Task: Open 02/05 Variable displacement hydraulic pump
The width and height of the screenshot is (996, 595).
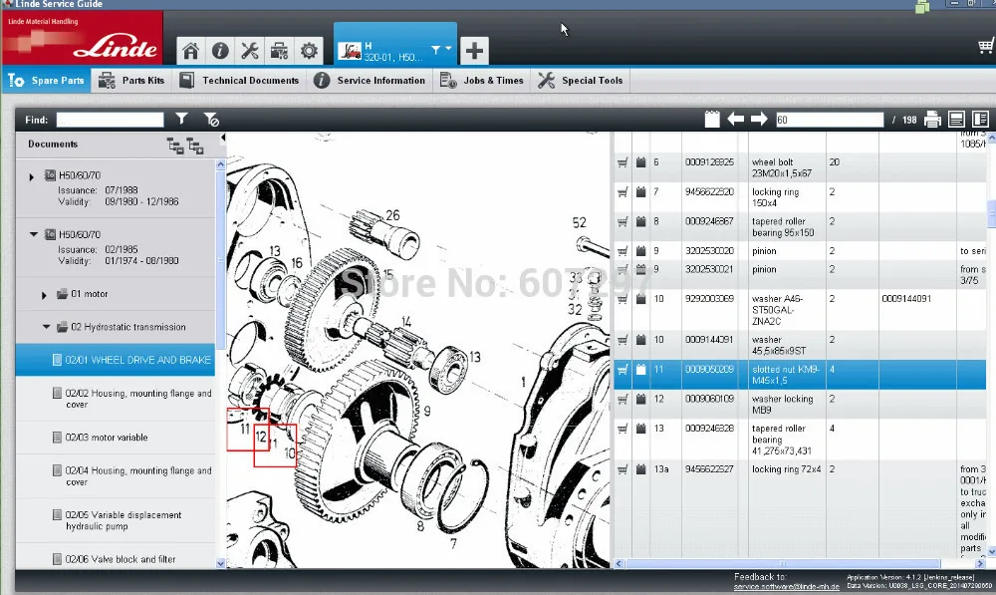Action: 116,520
